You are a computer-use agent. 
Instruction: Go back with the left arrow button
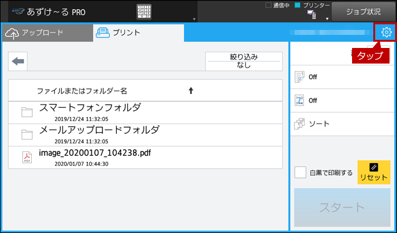coord(18,61)
